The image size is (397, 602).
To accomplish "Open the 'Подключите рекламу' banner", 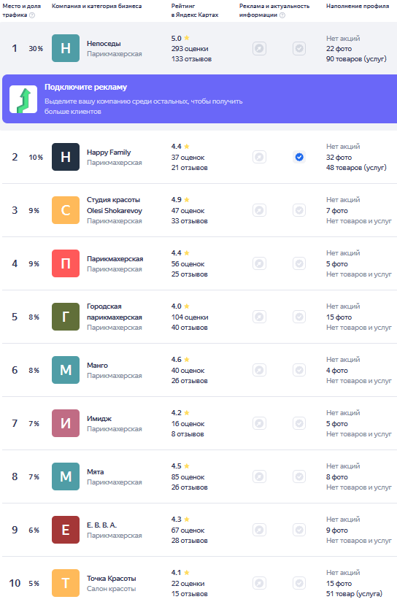I will pyautogui.click(x=200, y=99).
